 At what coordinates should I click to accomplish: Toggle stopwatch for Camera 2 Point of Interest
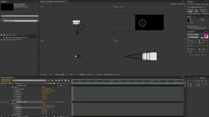tap(14, 89)
